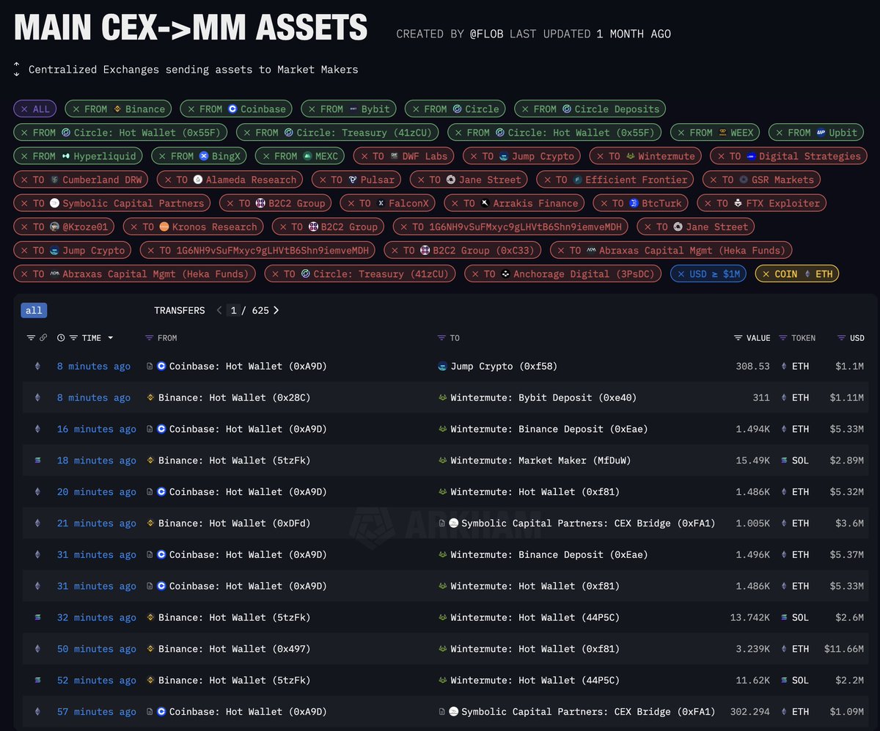The image size is (880, 731).
Task: Click the Binance logo in the 50 minutes ago row
Action: (x=151, y=649)
